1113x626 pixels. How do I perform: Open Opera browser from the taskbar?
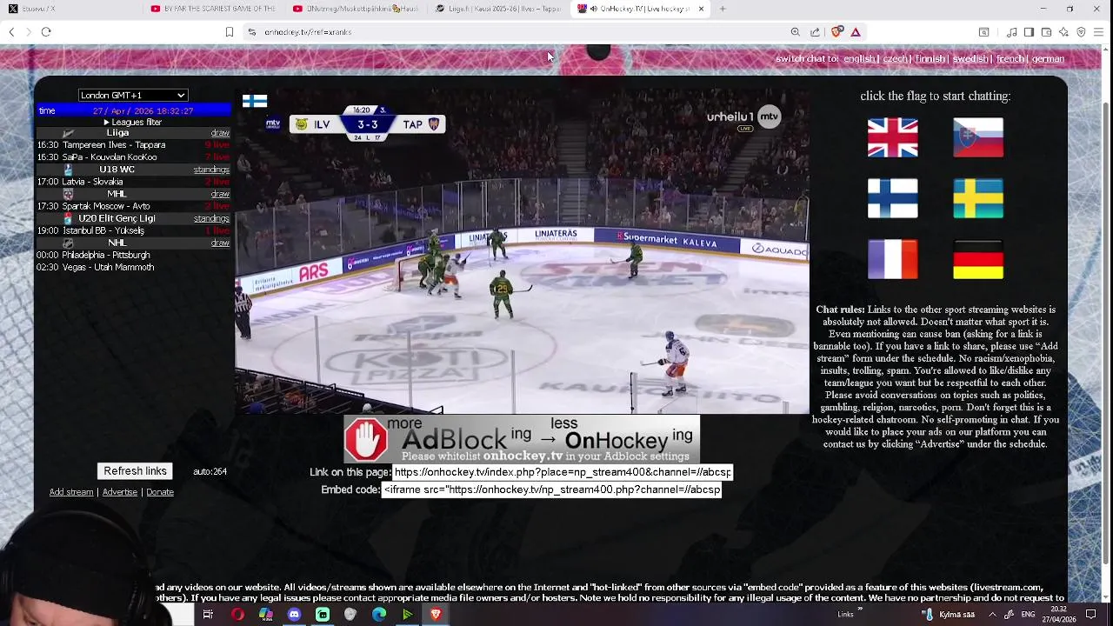pyautogui.click(x=237, y=615)
